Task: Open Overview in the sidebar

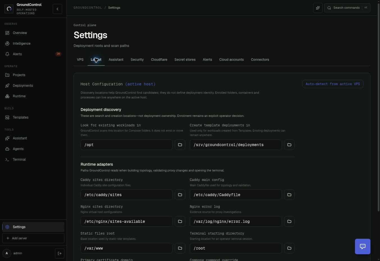Action: click(33, 33)
